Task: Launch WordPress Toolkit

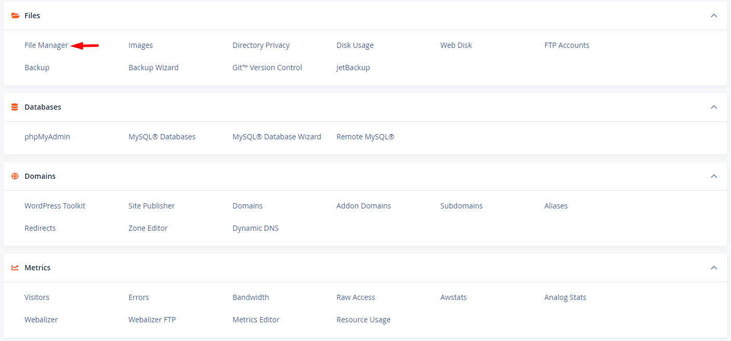Action: tap(55, 206)
